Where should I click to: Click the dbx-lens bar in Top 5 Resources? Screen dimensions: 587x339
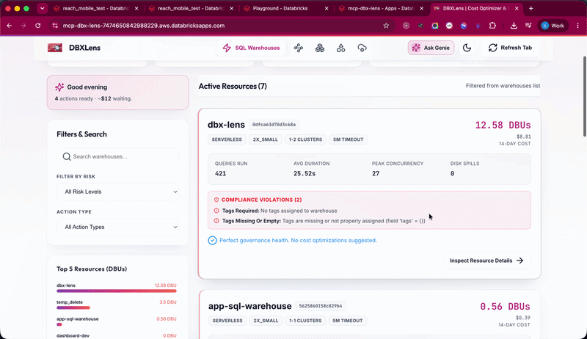coord(117,291)
